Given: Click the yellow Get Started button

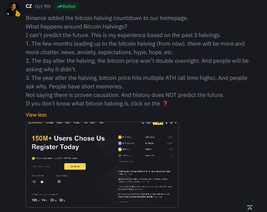Looking at the screenshot, I should pyautogui.click(x=75, y=166).
